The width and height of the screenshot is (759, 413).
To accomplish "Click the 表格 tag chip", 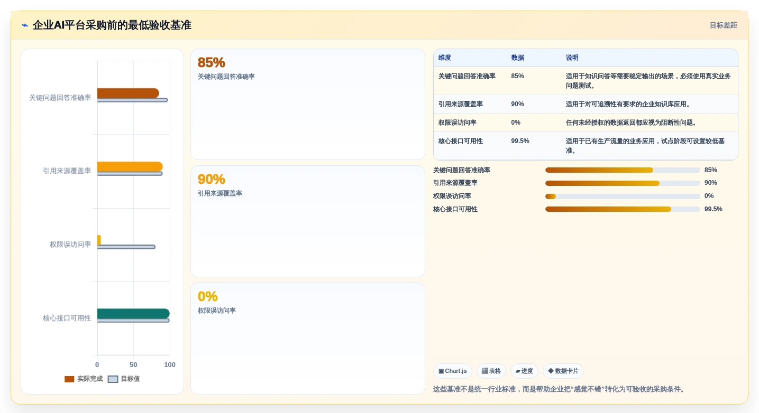I will [491, 371].
